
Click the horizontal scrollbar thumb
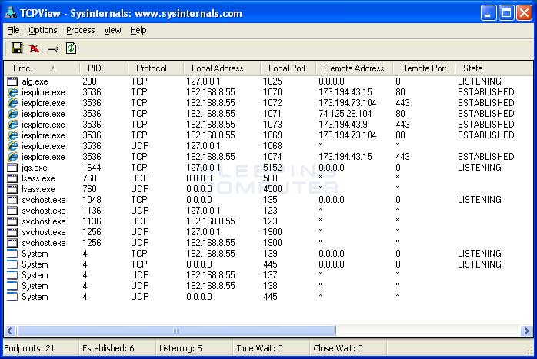(176, 331)
